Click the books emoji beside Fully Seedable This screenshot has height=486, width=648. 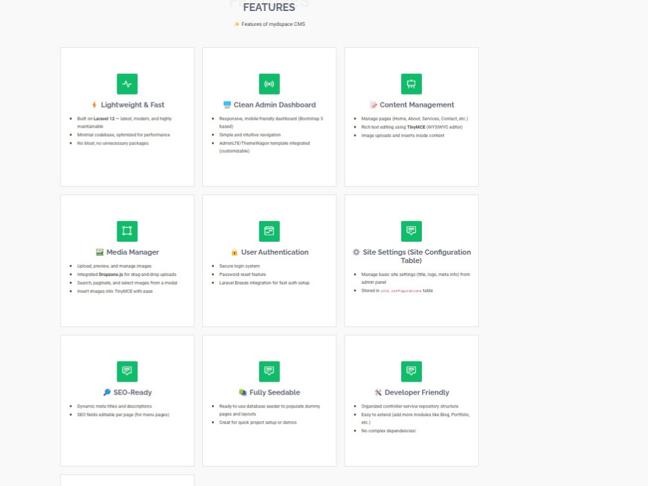click(x=242, y=392)
